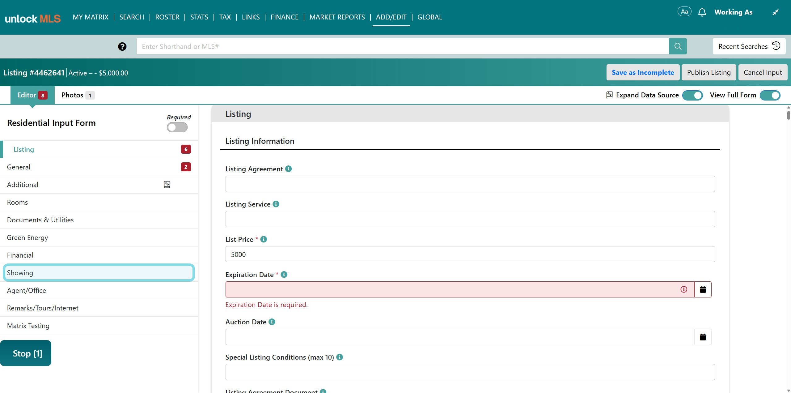The image size is (791, 393).
Task: Click the Working As label
Action: pyautogui.click(x=733, y=12)
